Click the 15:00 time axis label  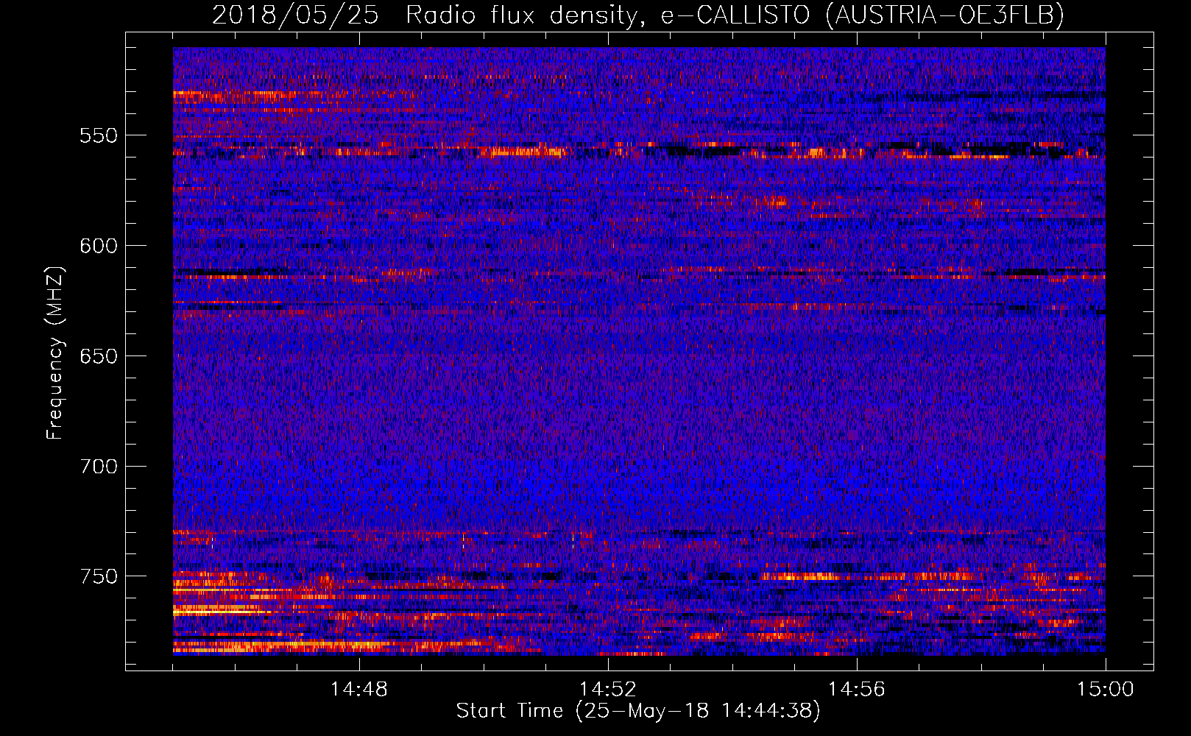[1106, 690]
